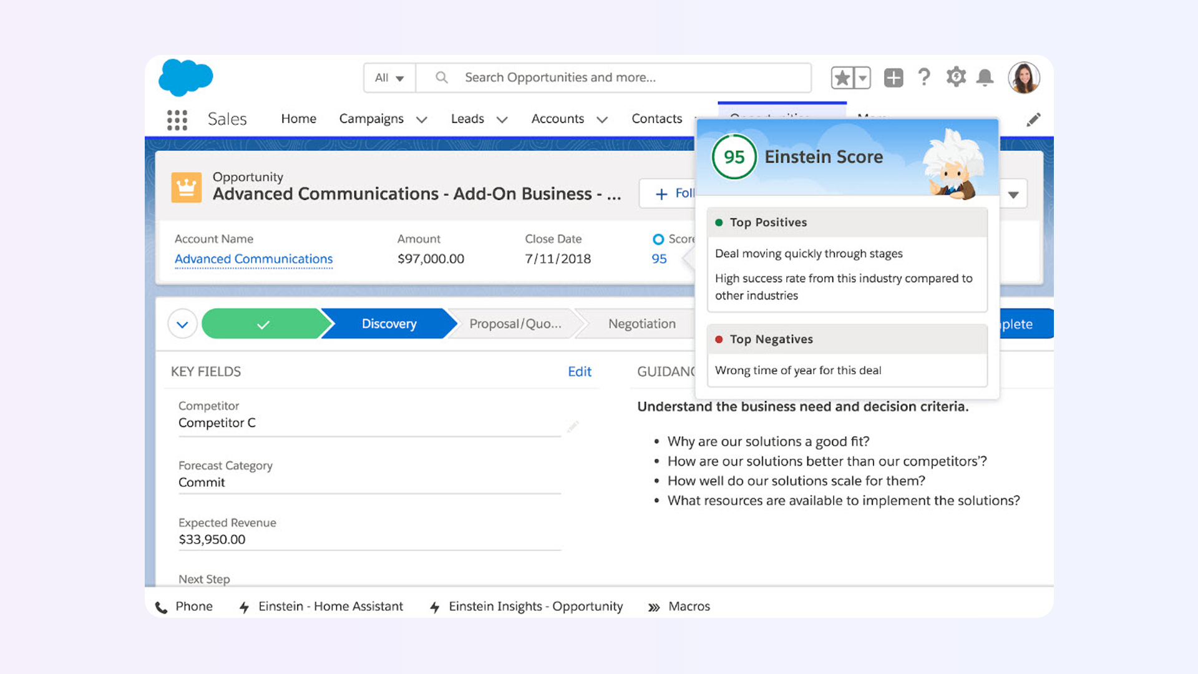Screen dimensions: 1198x674
Task: Click the Einstein Insights lightning icon
Action: [435, 608]
